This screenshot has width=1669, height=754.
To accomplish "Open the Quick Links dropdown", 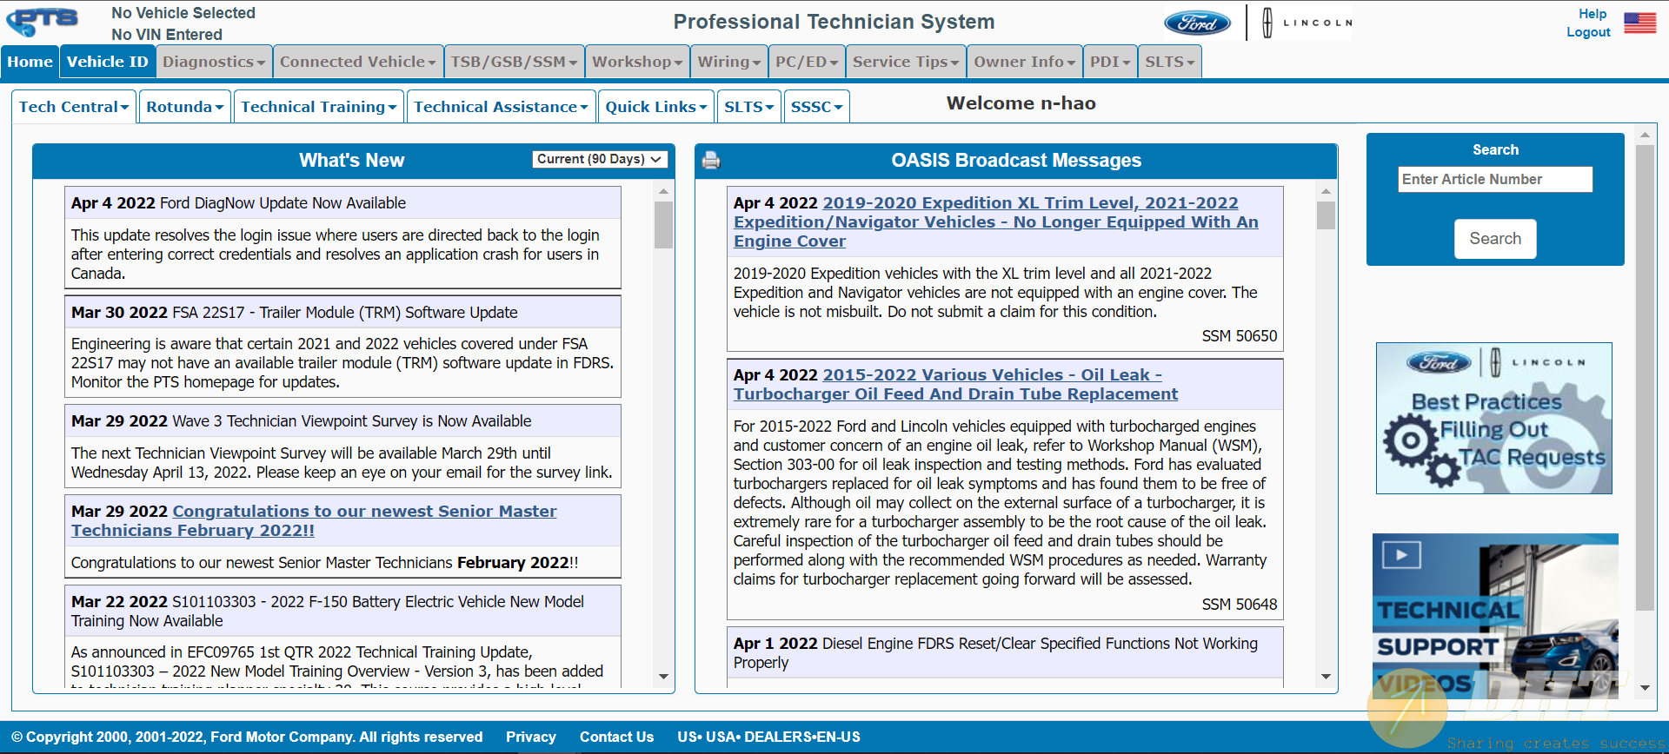I will pyautogui.click(x=656, y=107).
